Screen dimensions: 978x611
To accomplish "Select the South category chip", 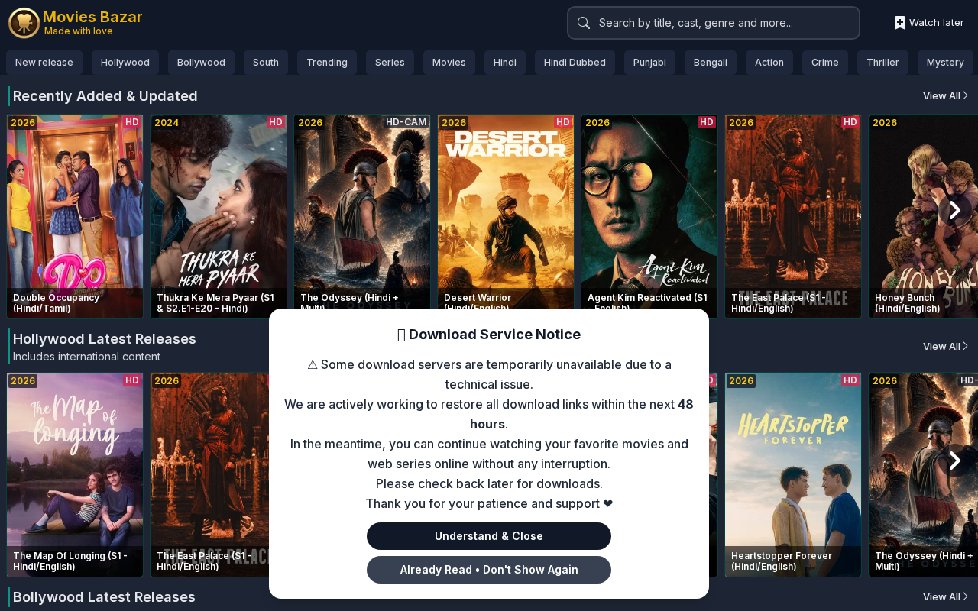I will 266,63.
